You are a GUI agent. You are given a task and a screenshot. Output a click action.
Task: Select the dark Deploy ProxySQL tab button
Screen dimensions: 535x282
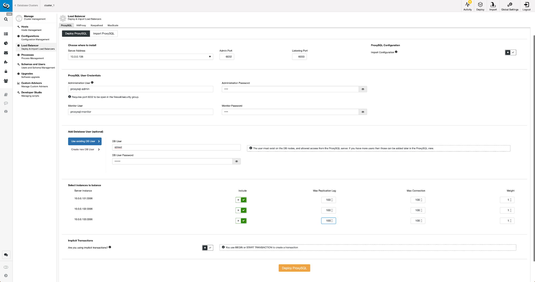coord(76,33)
